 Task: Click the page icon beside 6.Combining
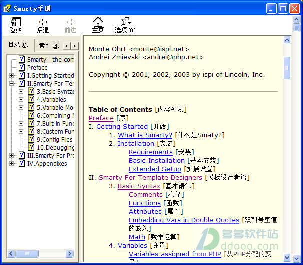[x=31, y=115]
